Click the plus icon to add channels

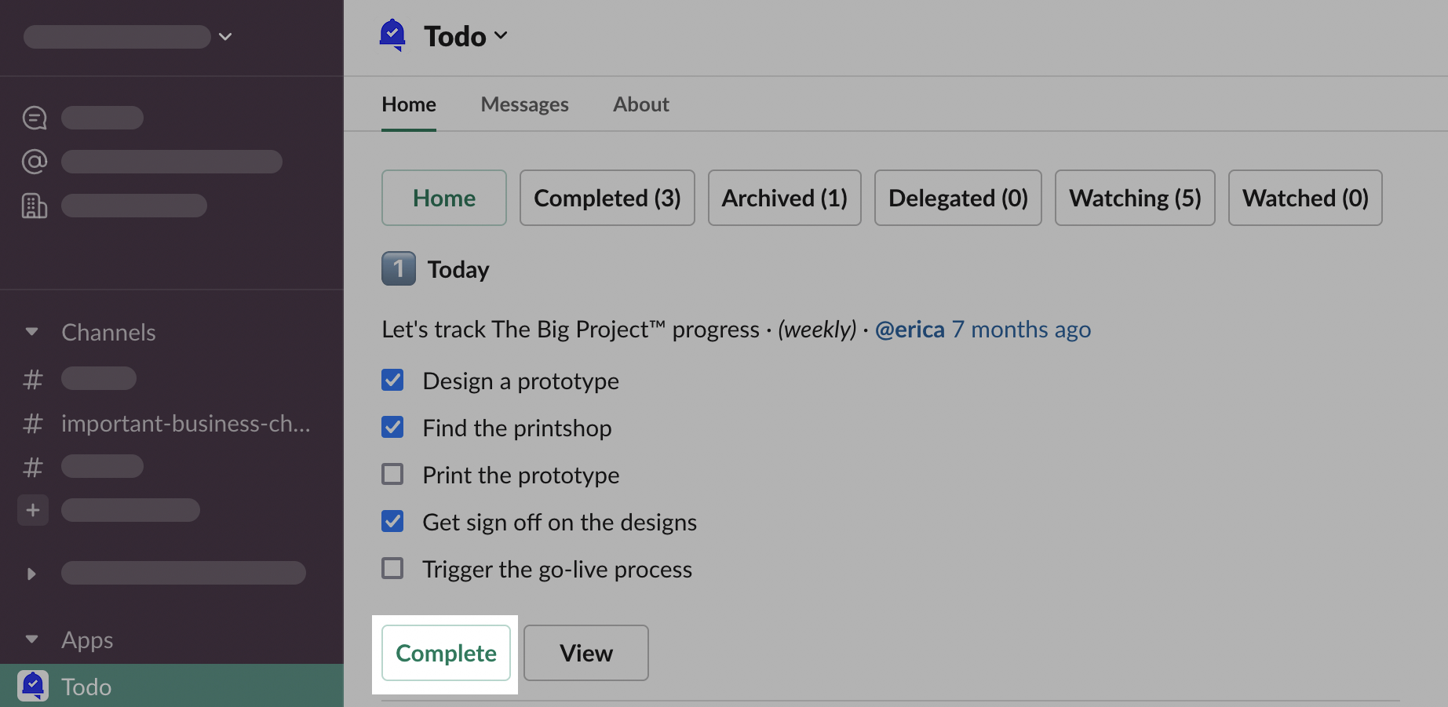[x=33, y=510]
